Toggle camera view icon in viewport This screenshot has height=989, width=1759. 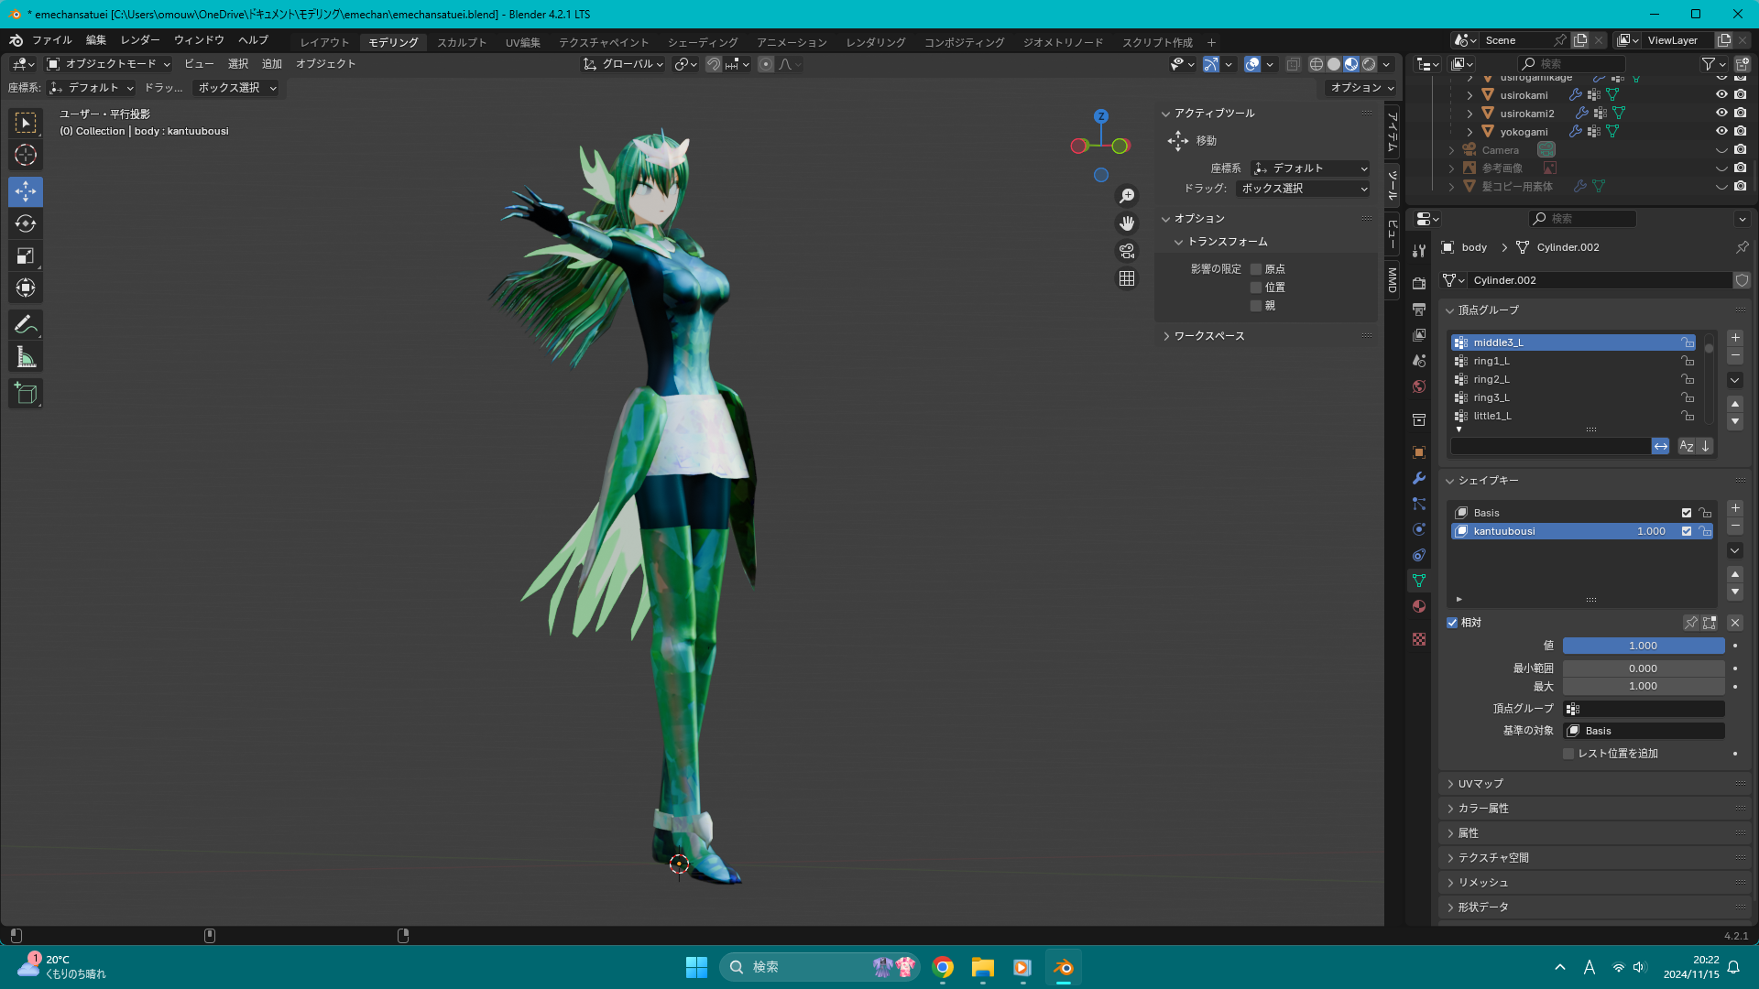click(x=1127, y=251)
